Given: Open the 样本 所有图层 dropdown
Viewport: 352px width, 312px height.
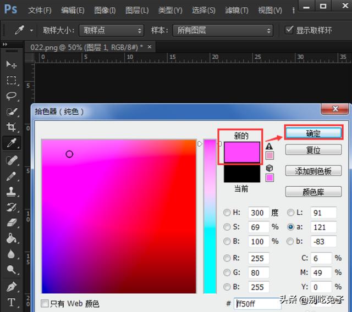Looking at the screenshot, I should click(x=223, y=30).
